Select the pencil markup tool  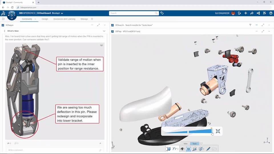click(x=208, y=149)
